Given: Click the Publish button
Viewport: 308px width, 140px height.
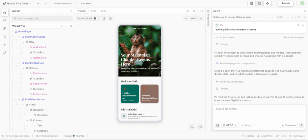Looking at the screenshot, I should point(286,3).
